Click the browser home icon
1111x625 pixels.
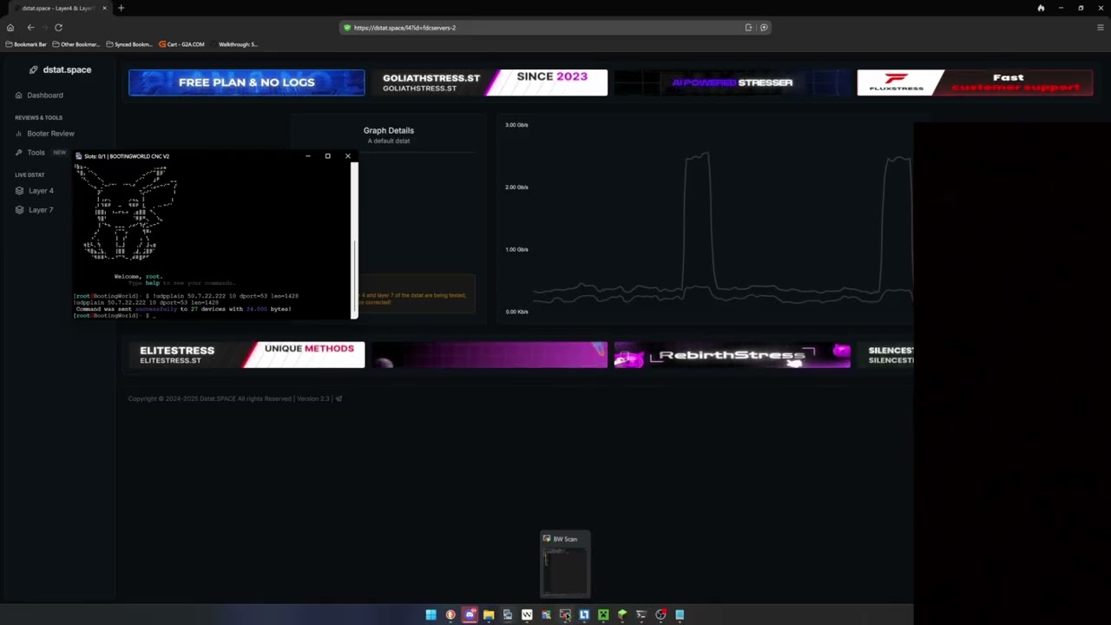point(10,28)
